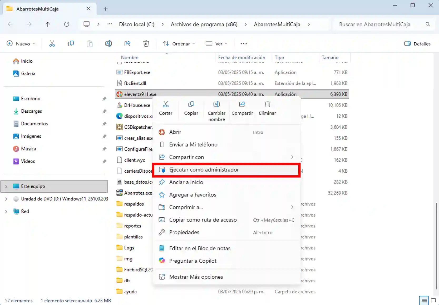Expand the Unidad de DVD (D:) tree node
This screenshot has height=305, width=439.
click(6, 199)
